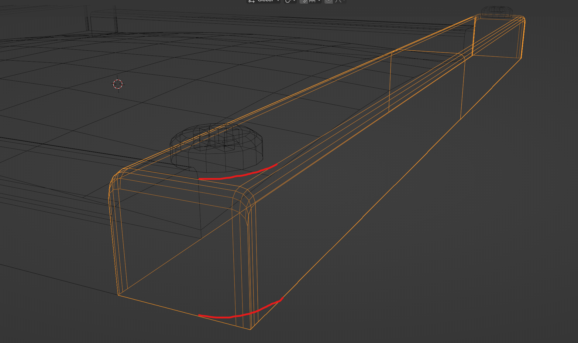Click the transform pivot point icon
The height and width of the screenshot is (343, 578).
tap(287, 2)
